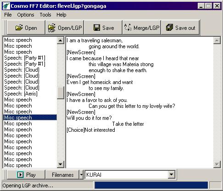
Task: Click the Open folder icon
Action: 19,28
